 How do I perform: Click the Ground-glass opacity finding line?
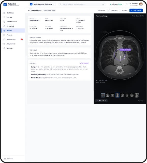point(55,74)
